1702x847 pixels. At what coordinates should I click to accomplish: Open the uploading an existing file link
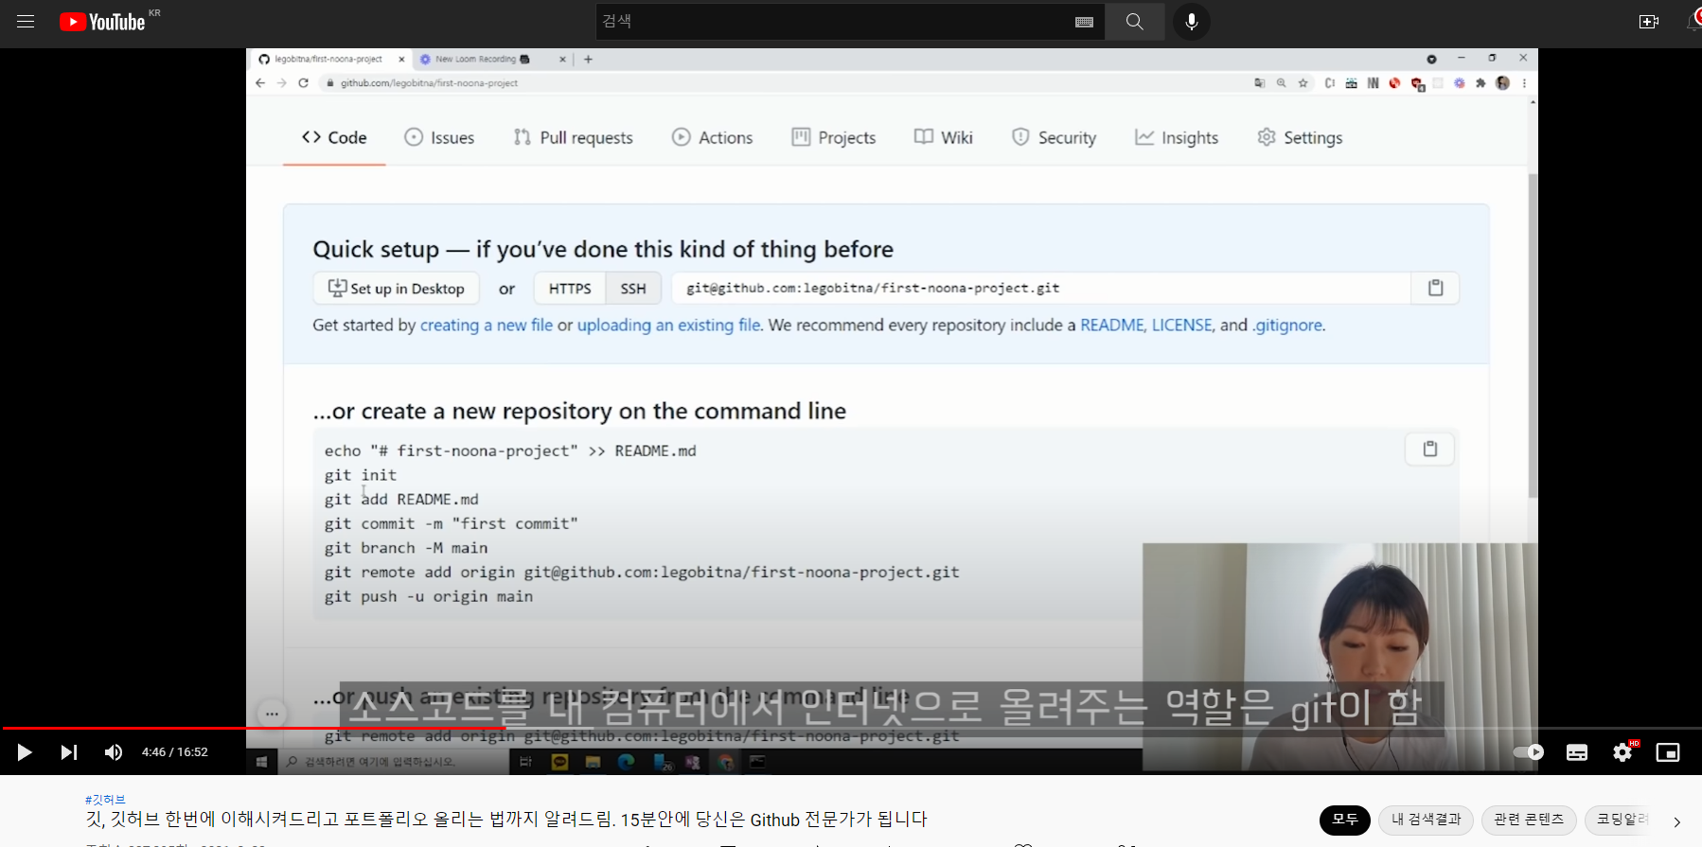[669, 325]
